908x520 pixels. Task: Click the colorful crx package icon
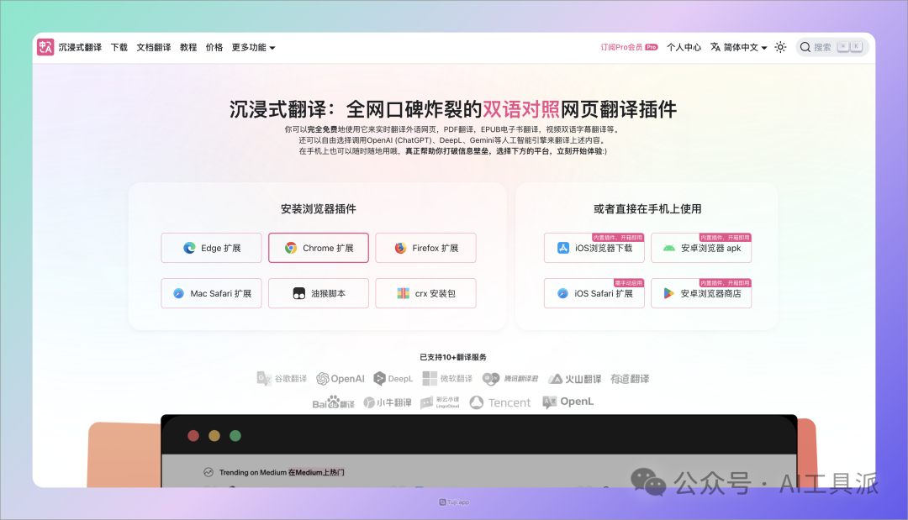[x=403, y=293]
